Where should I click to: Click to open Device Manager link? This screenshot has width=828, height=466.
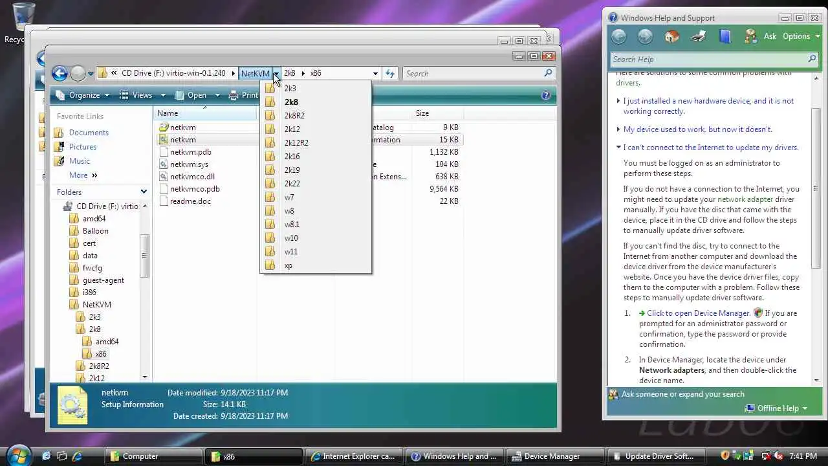click(698, 313)
